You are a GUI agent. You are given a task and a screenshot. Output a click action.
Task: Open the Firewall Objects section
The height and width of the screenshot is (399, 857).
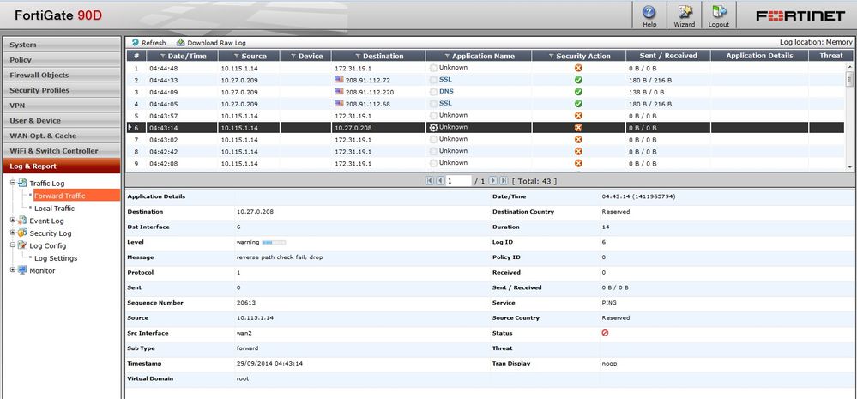(x=61, y=75)
